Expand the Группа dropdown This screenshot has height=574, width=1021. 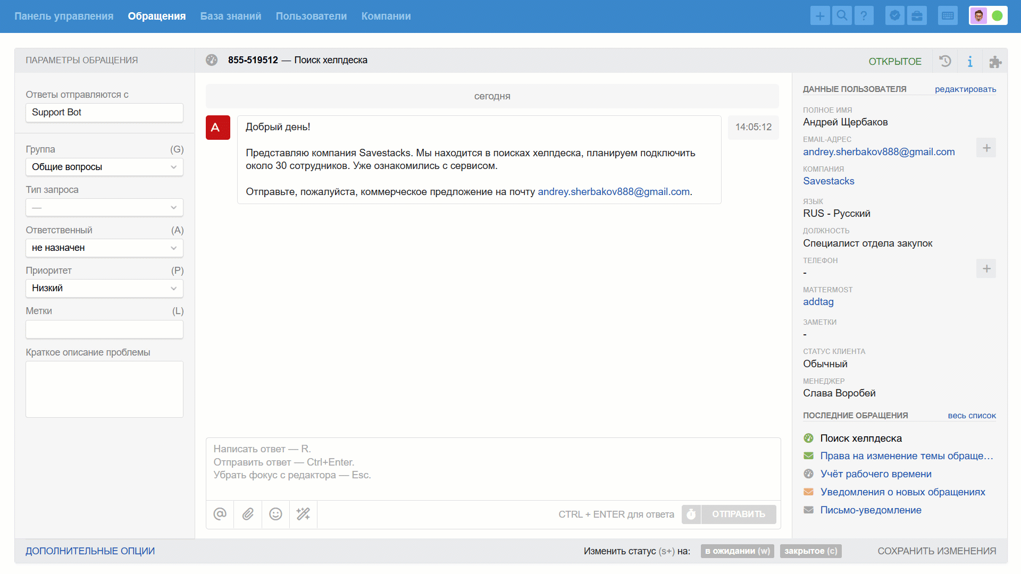(104, 167)
